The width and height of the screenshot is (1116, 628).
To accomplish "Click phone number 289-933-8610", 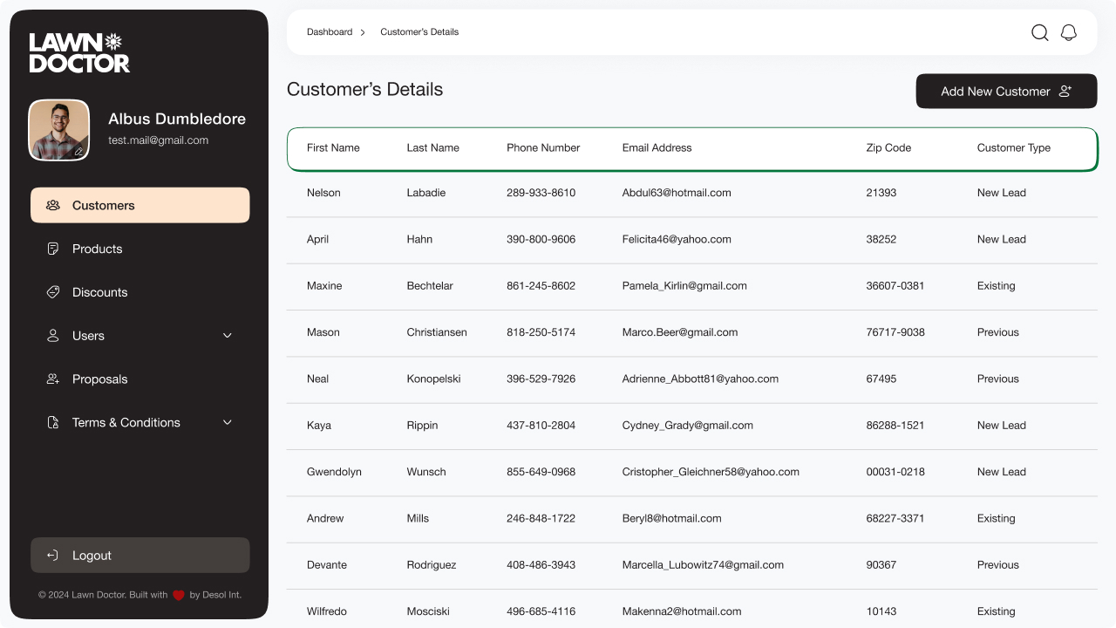I will [x=541, y=193].
